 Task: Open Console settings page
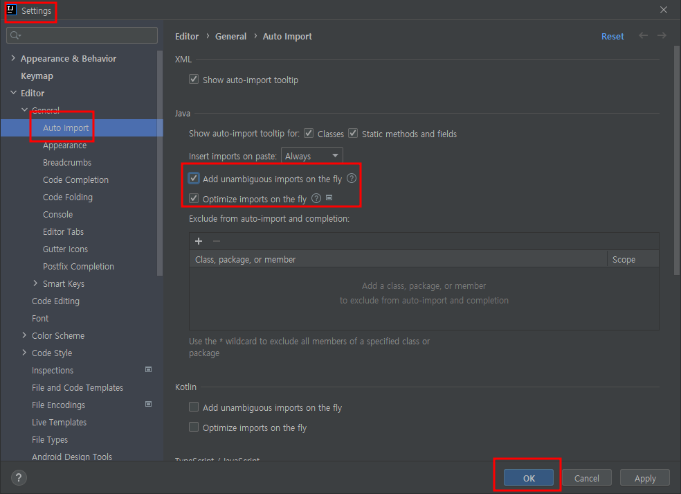click(x=57, y=214)
